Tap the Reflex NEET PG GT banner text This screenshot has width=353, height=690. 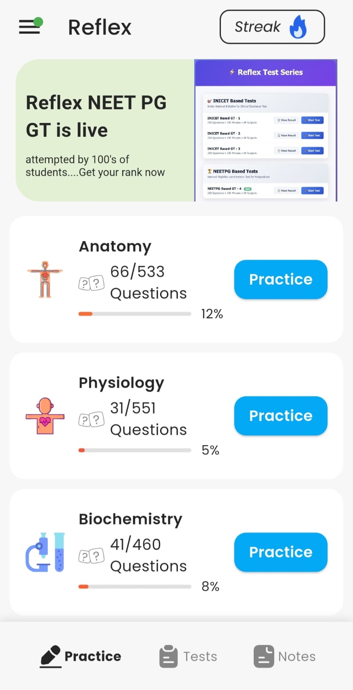tap(96, 116)
